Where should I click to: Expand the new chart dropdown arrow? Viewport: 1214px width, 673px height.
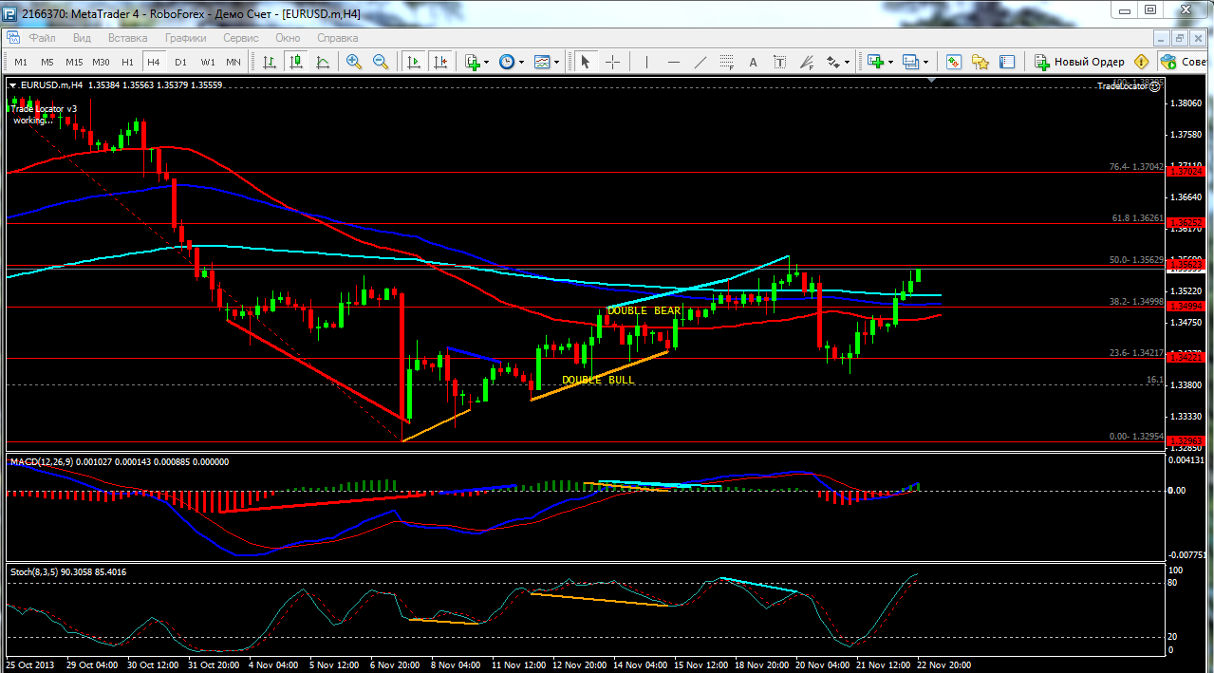pyautogui.click(x=890, y=63)
